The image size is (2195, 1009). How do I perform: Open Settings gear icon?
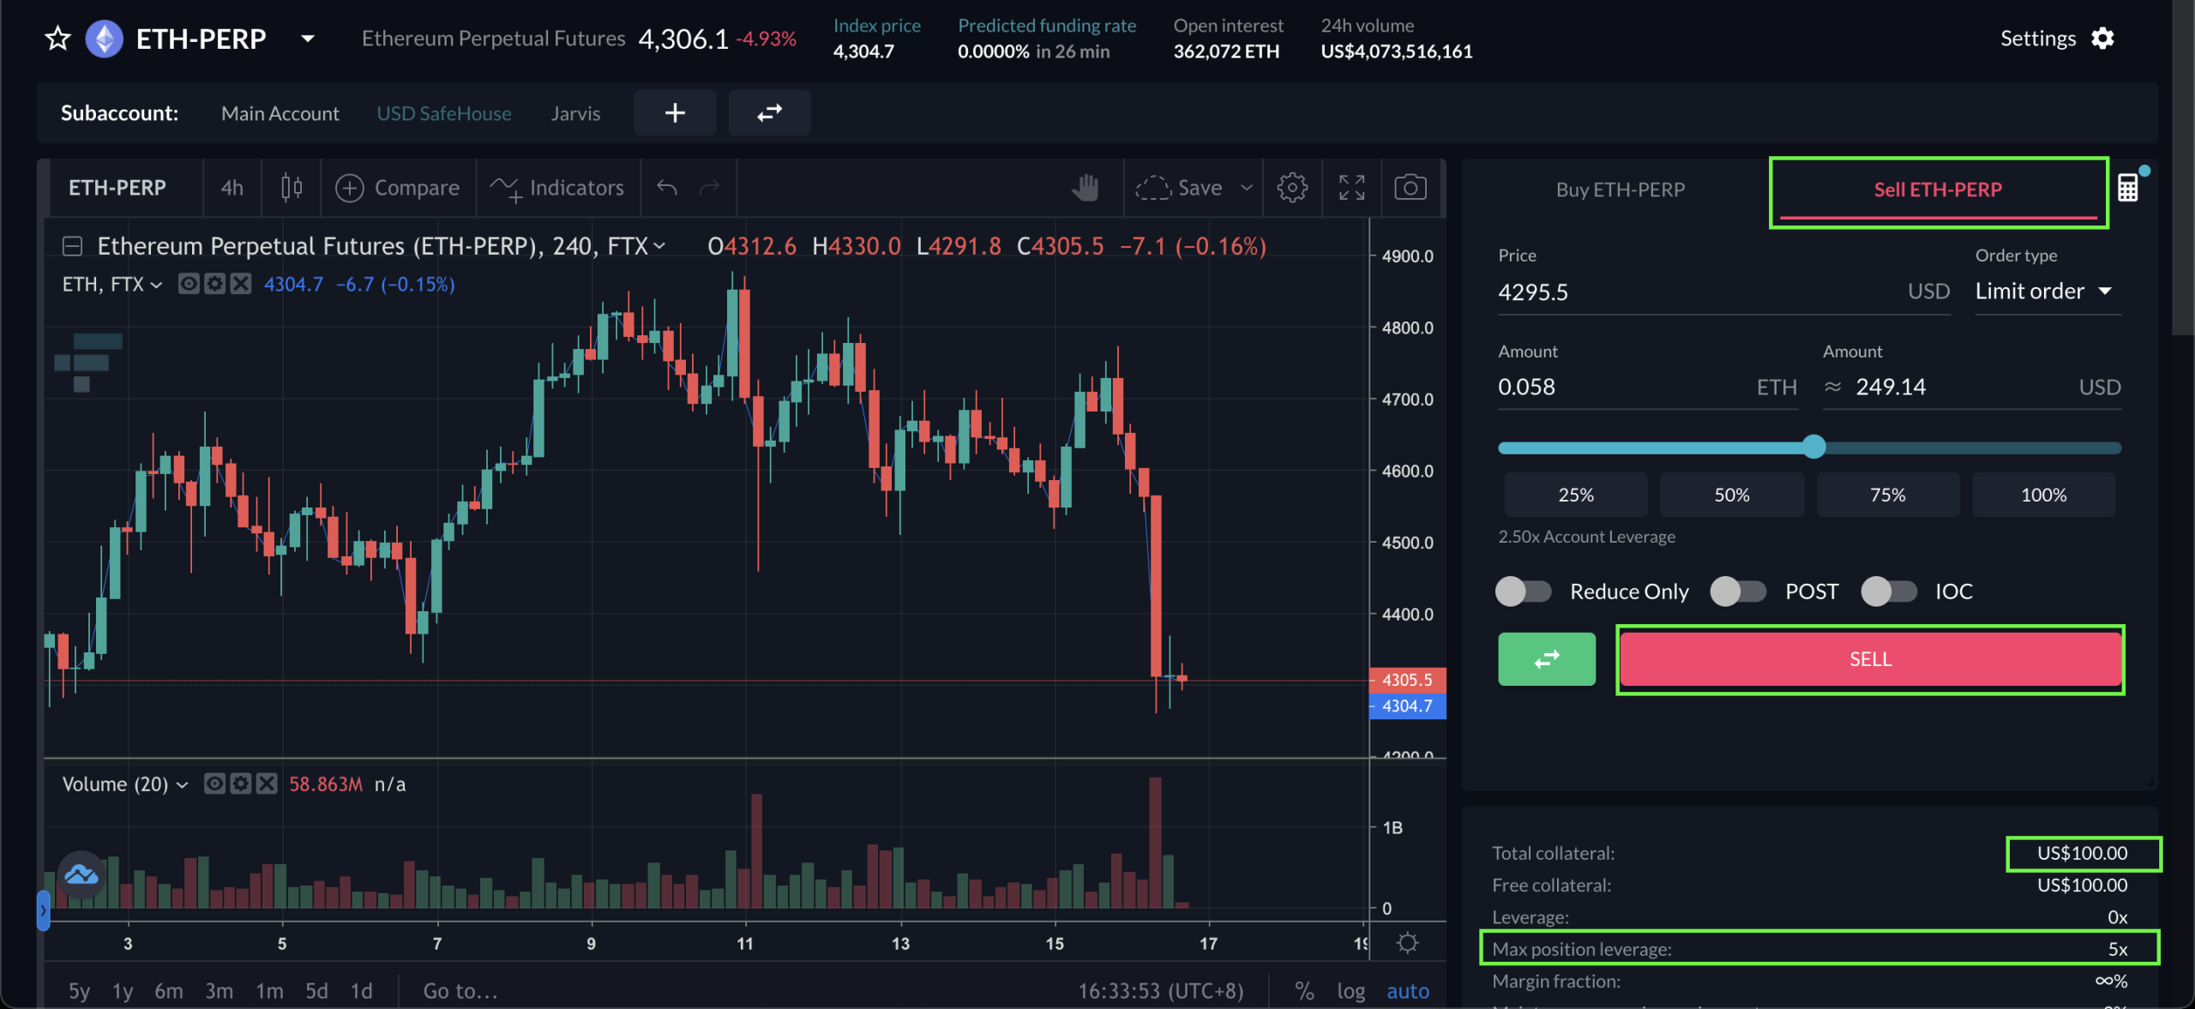pyautogui.click(x=2102, y=39)
